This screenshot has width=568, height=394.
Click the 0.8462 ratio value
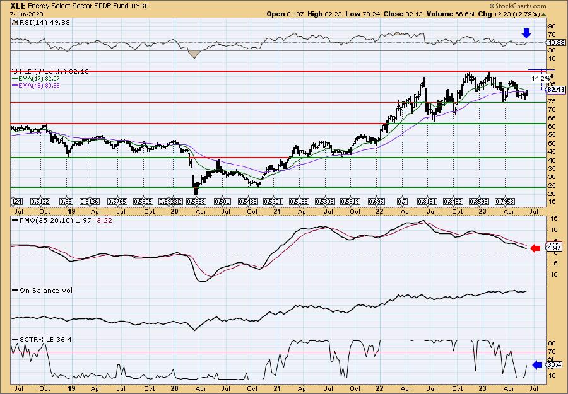(454, 201)
